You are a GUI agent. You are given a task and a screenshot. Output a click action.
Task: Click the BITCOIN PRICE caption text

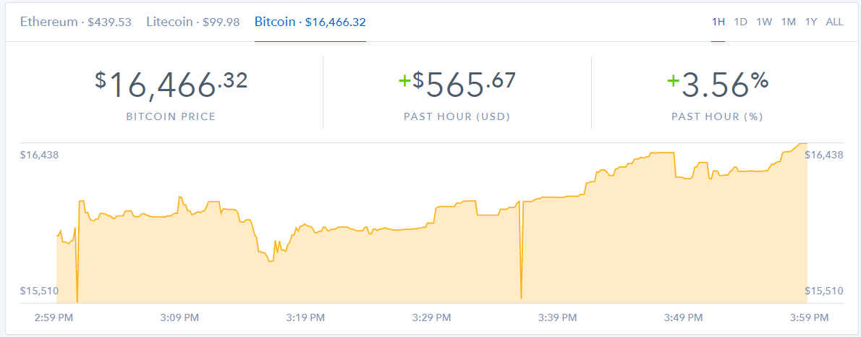pos(171,116)
